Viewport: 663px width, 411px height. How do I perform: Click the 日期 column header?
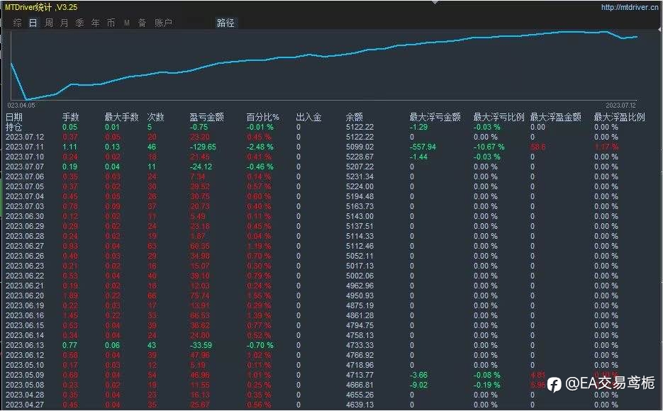tap(14, 117)
